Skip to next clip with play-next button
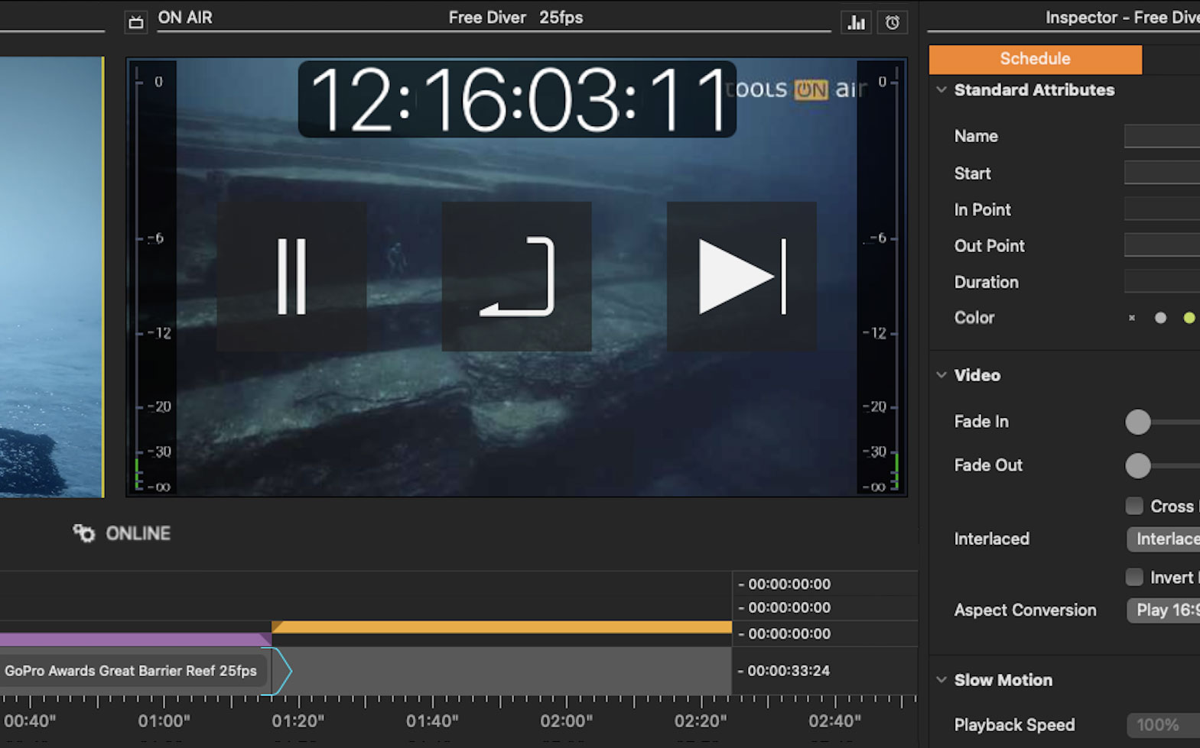This screenshot has height=748, width=1200. pos(741,277)
